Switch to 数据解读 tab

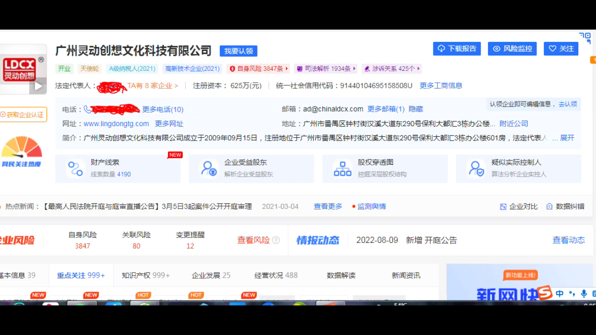341,275
